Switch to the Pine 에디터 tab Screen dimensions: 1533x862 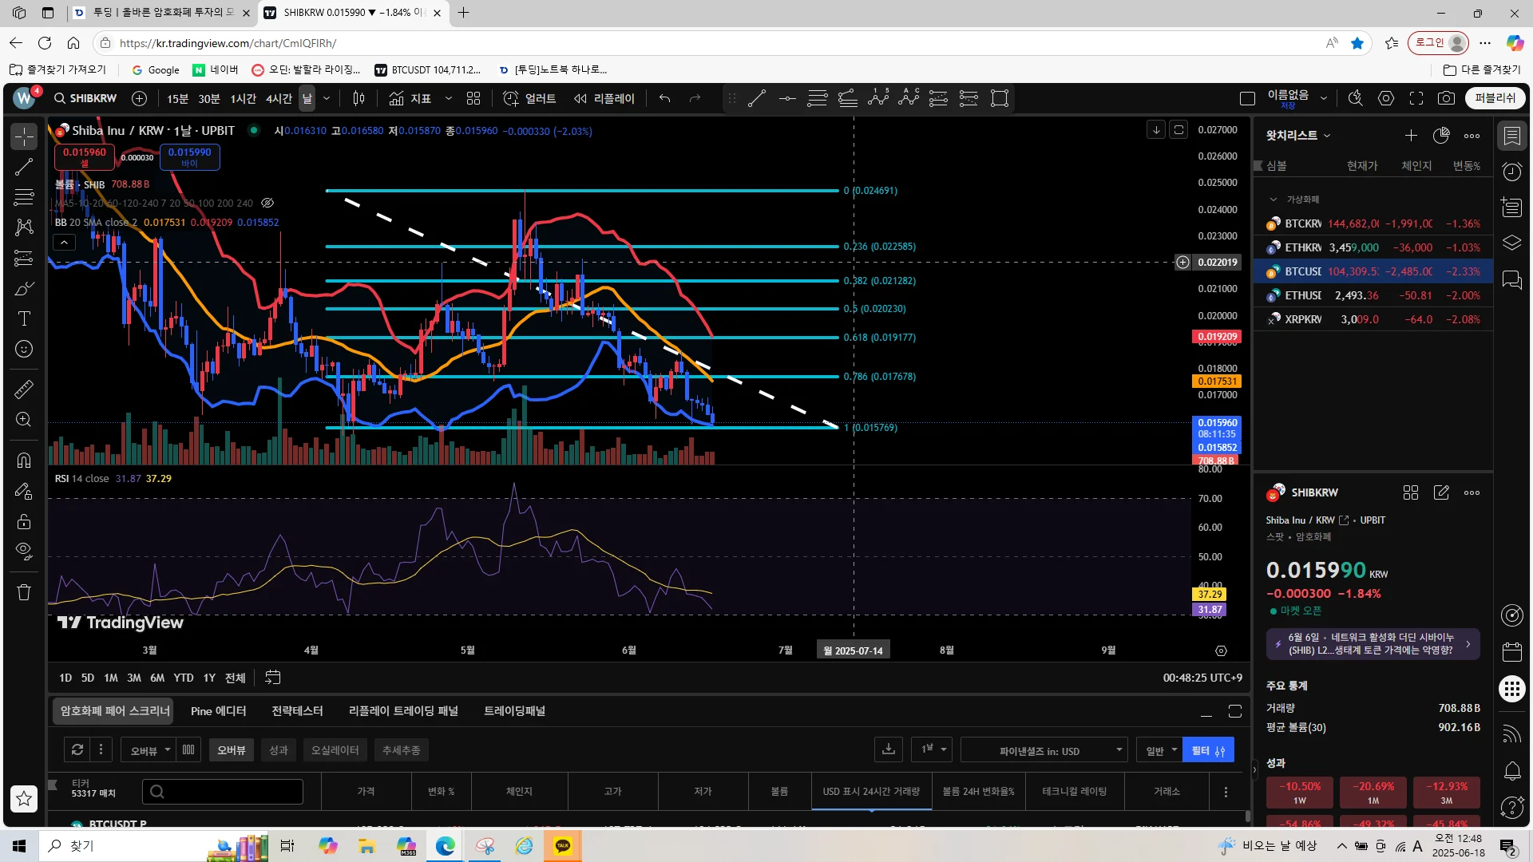[218, 711]
